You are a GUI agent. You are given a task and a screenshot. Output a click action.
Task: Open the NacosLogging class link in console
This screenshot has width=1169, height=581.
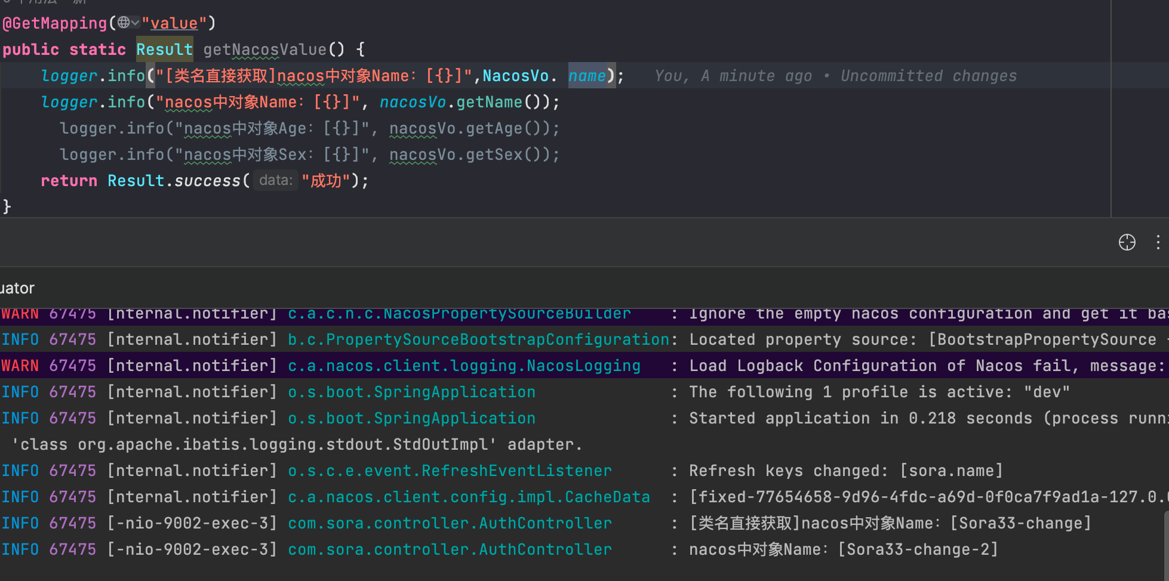(464, 366)
